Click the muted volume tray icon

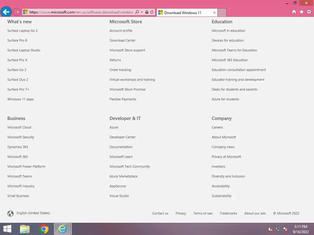coord(270,229)
